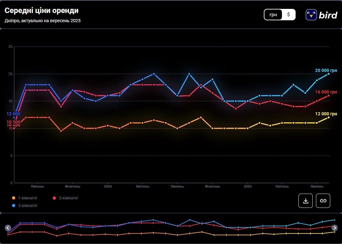Click the blue 3-кімнатні legend dot
The width and height of the screenshot is (342, 244).
point(14,206)
